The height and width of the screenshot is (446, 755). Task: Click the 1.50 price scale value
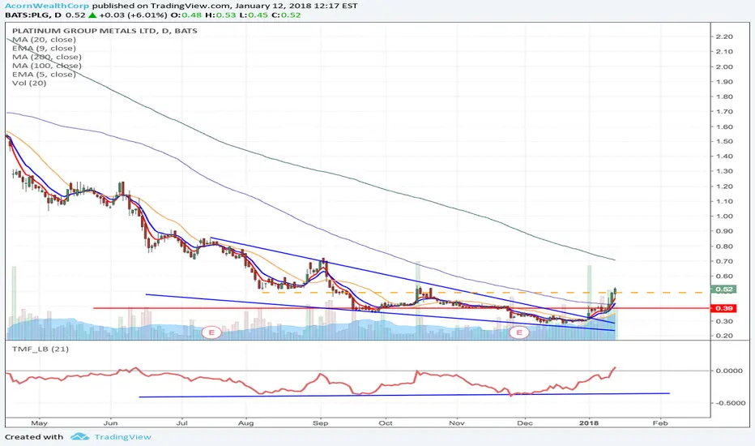724,141
